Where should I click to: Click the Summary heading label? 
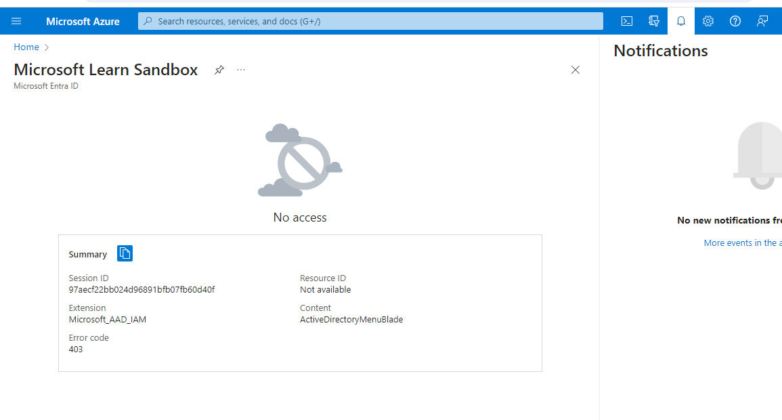pyautogui.click(x=88, y=255)
